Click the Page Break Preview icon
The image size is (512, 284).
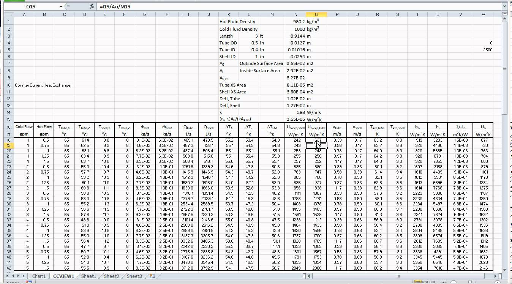[x=433, y=282]
